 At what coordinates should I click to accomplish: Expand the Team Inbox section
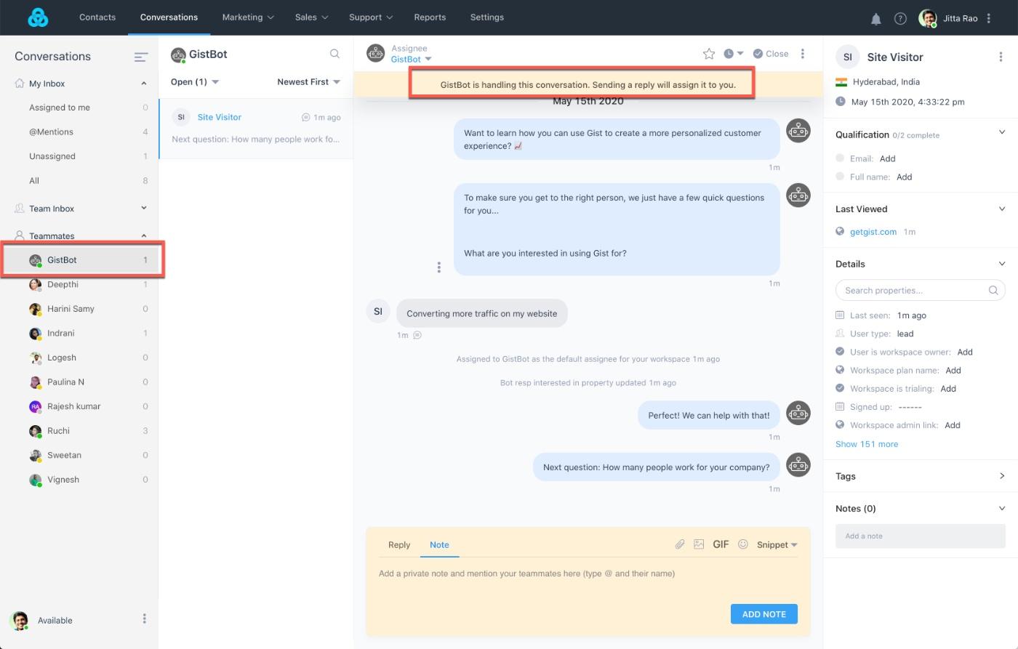(x=143, y=208)
